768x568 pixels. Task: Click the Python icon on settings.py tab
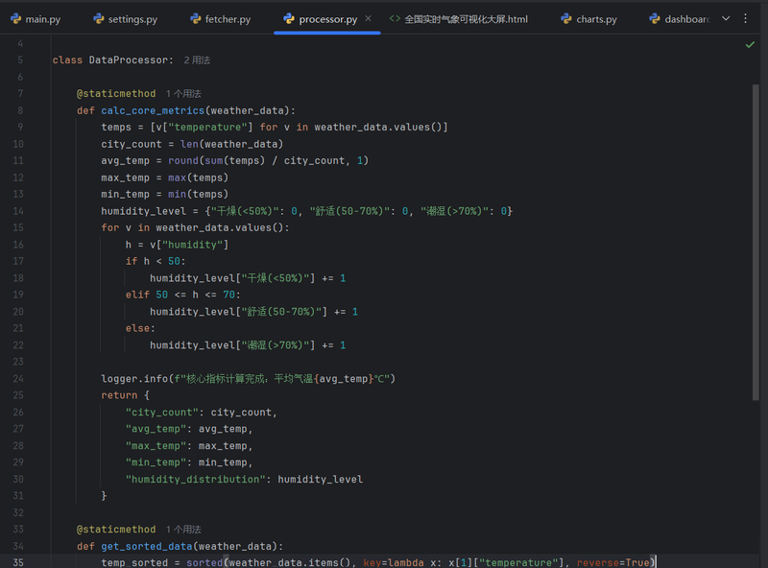pos(99,18)
